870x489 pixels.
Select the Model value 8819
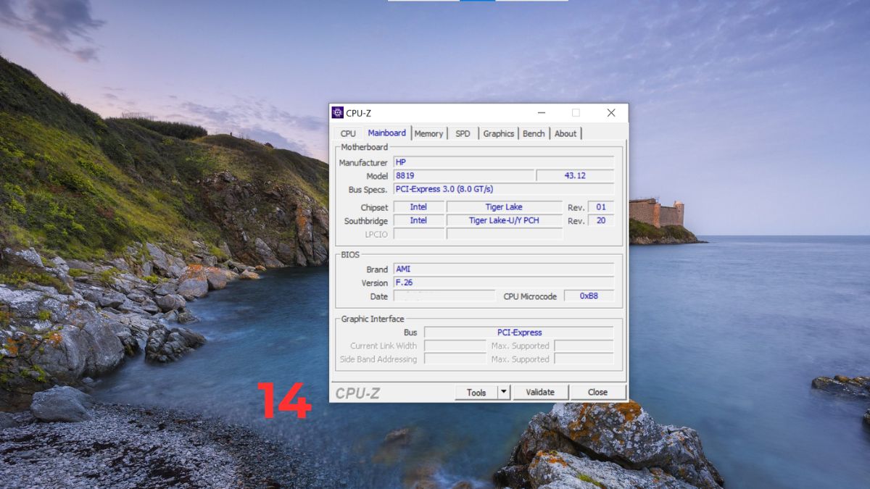[x=463, y=175]
